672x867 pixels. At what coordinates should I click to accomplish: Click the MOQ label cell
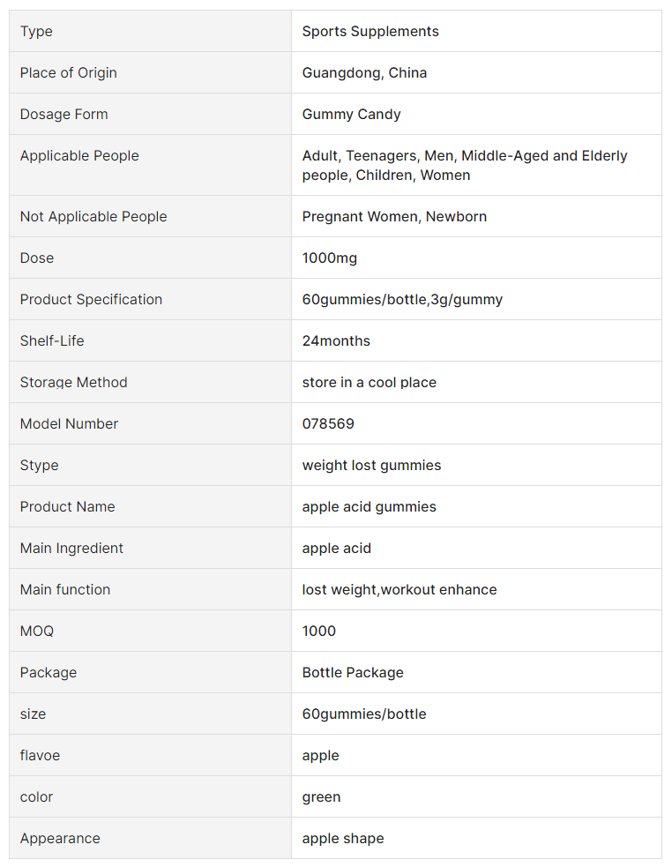click(x=151, y=631)
